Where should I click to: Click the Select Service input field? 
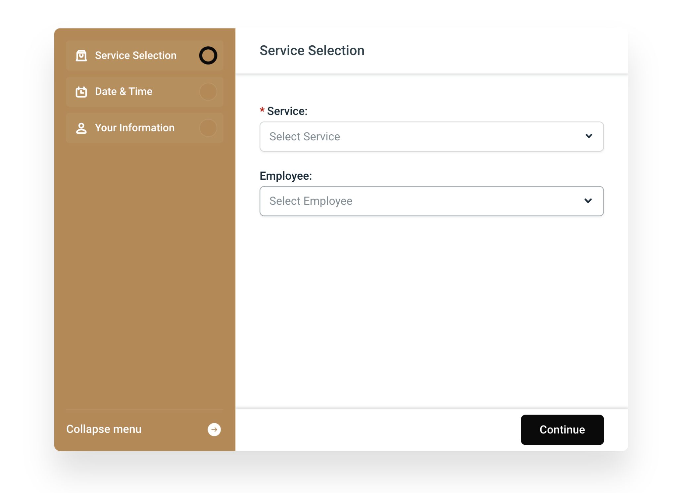[432, 136]
